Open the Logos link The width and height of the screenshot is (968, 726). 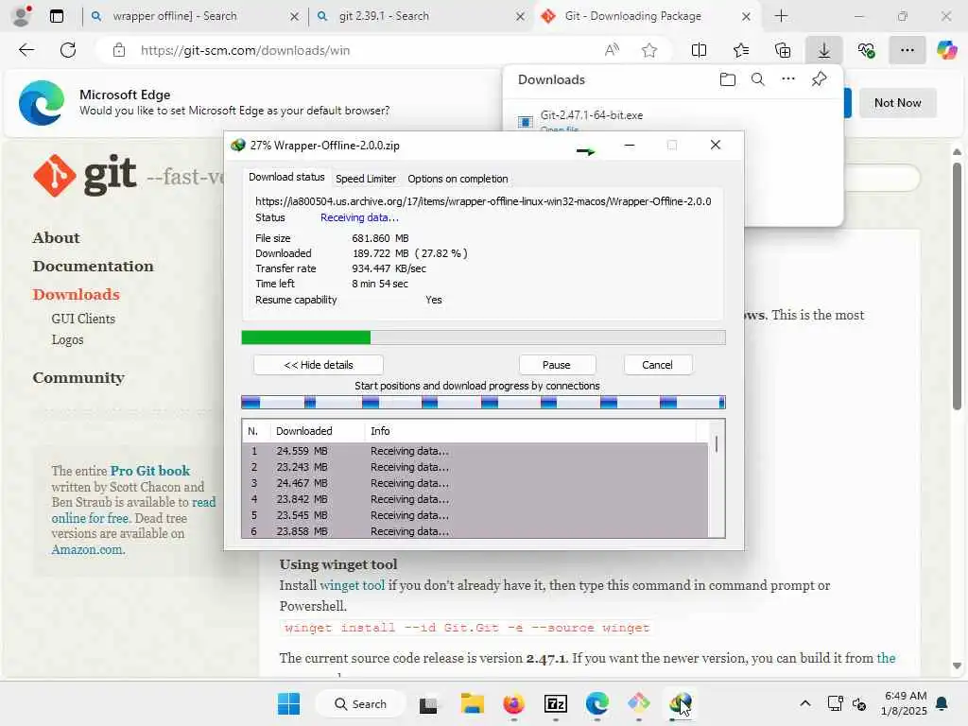[x=67, y=339]
